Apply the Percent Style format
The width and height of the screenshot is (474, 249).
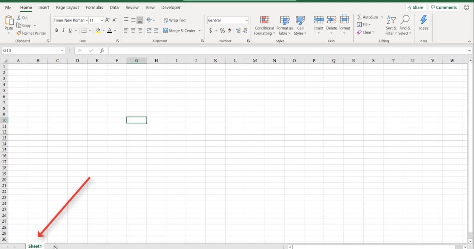click(222, 30)
